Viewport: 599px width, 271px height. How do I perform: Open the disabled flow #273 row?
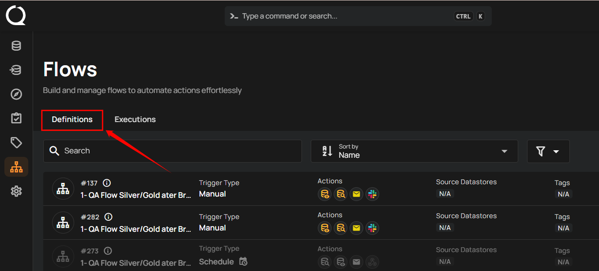click(136, 263)
